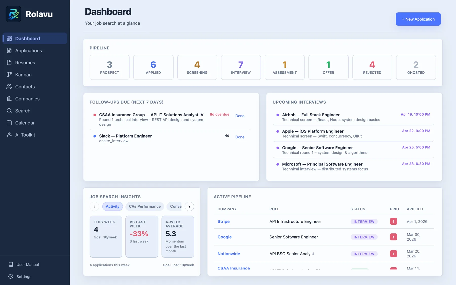The image size is (456, 285).
Task: Mark the Slack follow-up as Done
Action: (240, 137)
